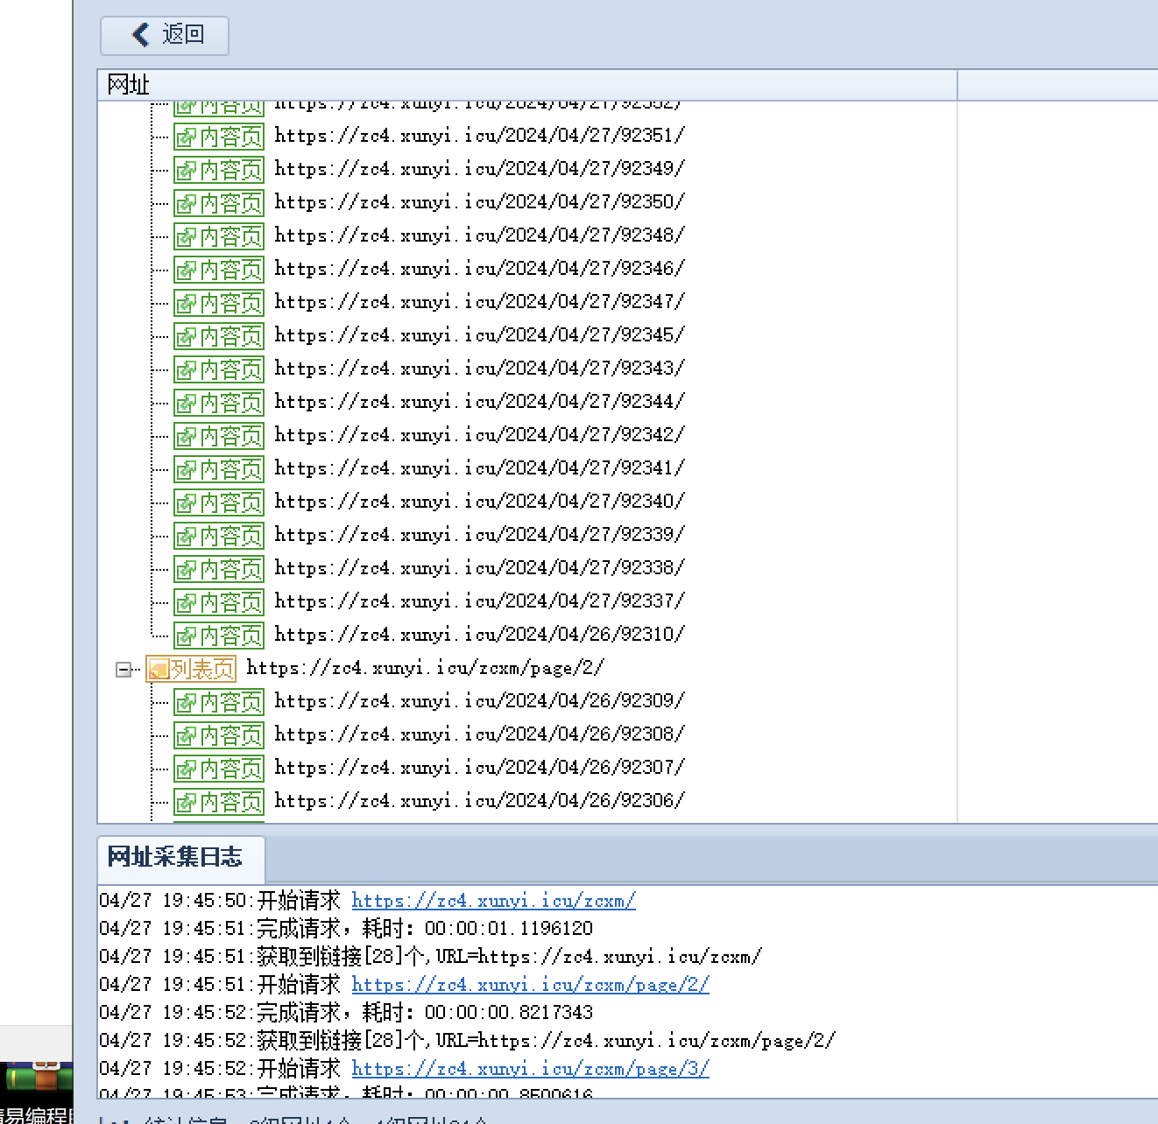Click 内容页 icon for URL 92345
The width and height of the screenshot is (1158, 1124).
click(x=219, y=336)
